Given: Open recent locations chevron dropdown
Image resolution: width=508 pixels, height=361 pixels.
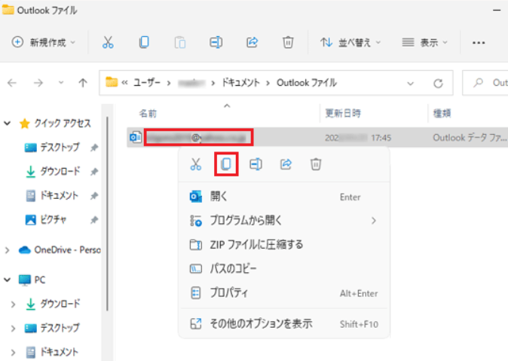Looking at the screenshot, I should tap(61, 83).
